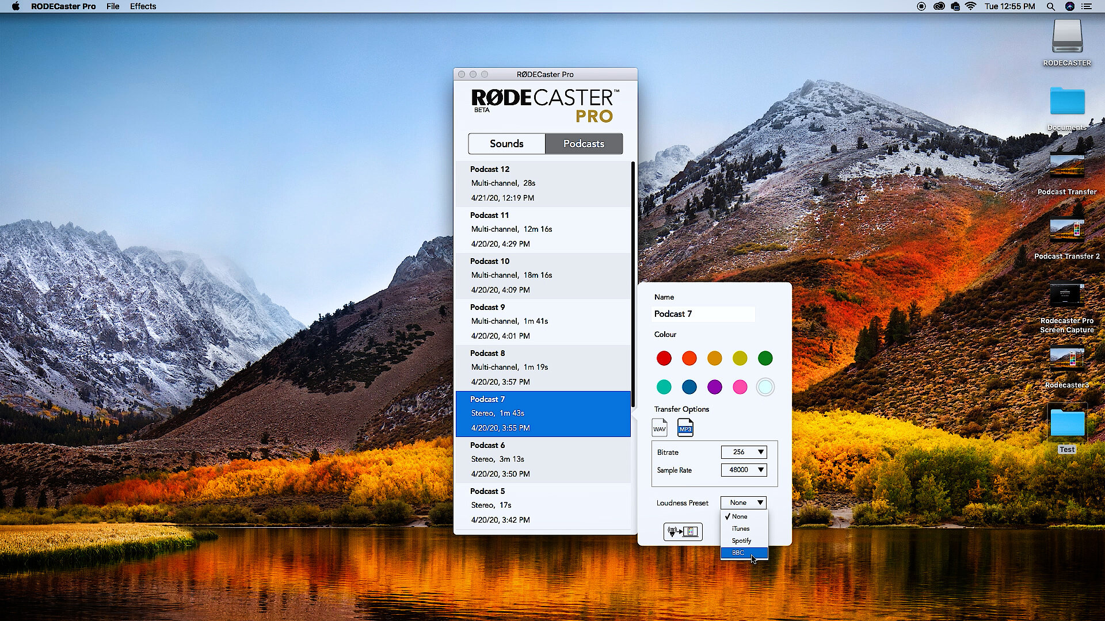Open Rodecaster3 file on desktop
The width and height of the screenshot is (1105, 621).
tap(1067, 367)
